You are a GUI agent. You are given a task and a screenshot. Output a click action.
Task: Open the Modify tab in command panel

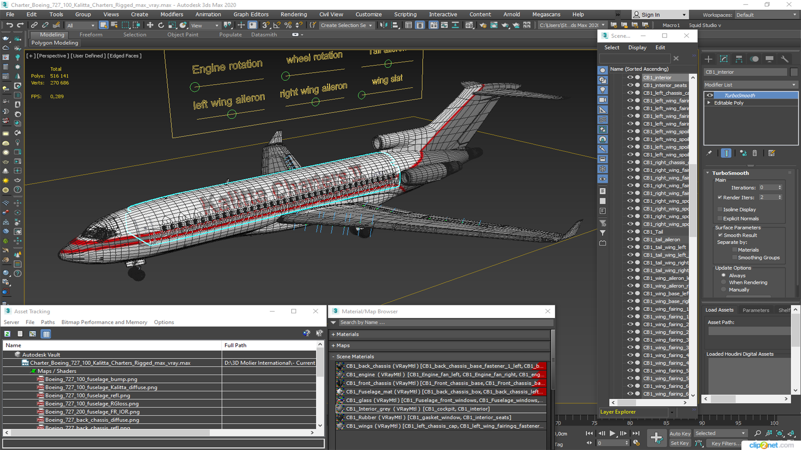click(724, 59)
